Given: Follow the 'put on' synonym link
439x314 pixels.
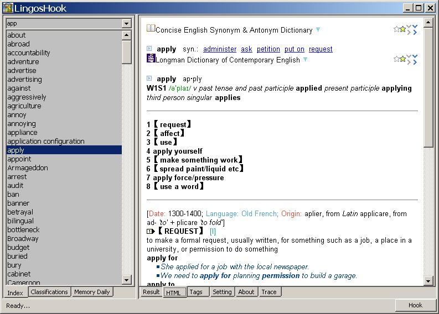Looking at the screenshot, I should [295, 49].
